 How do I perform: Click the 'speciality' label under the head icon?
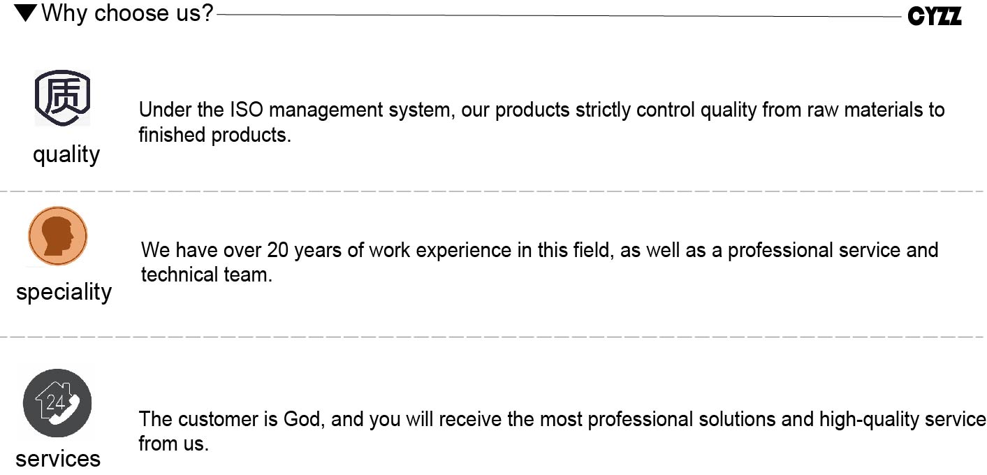(x=64, y=291)
